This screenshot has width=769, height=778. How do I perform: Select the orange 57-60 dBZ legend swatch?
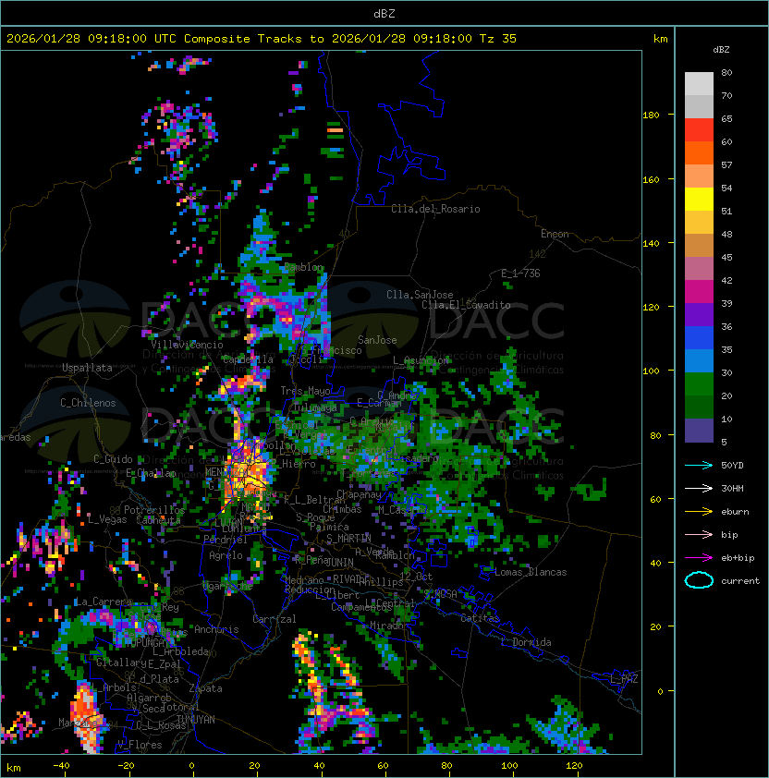tap(699, 152)
